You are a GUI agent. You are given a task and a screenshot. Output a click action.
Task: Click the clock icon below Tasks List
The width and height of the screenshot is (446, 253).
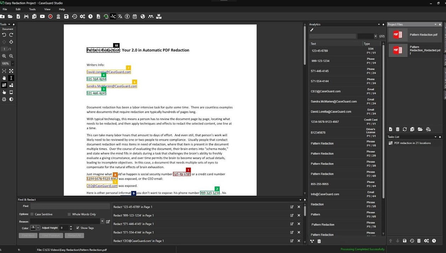(x=434, y=241)
